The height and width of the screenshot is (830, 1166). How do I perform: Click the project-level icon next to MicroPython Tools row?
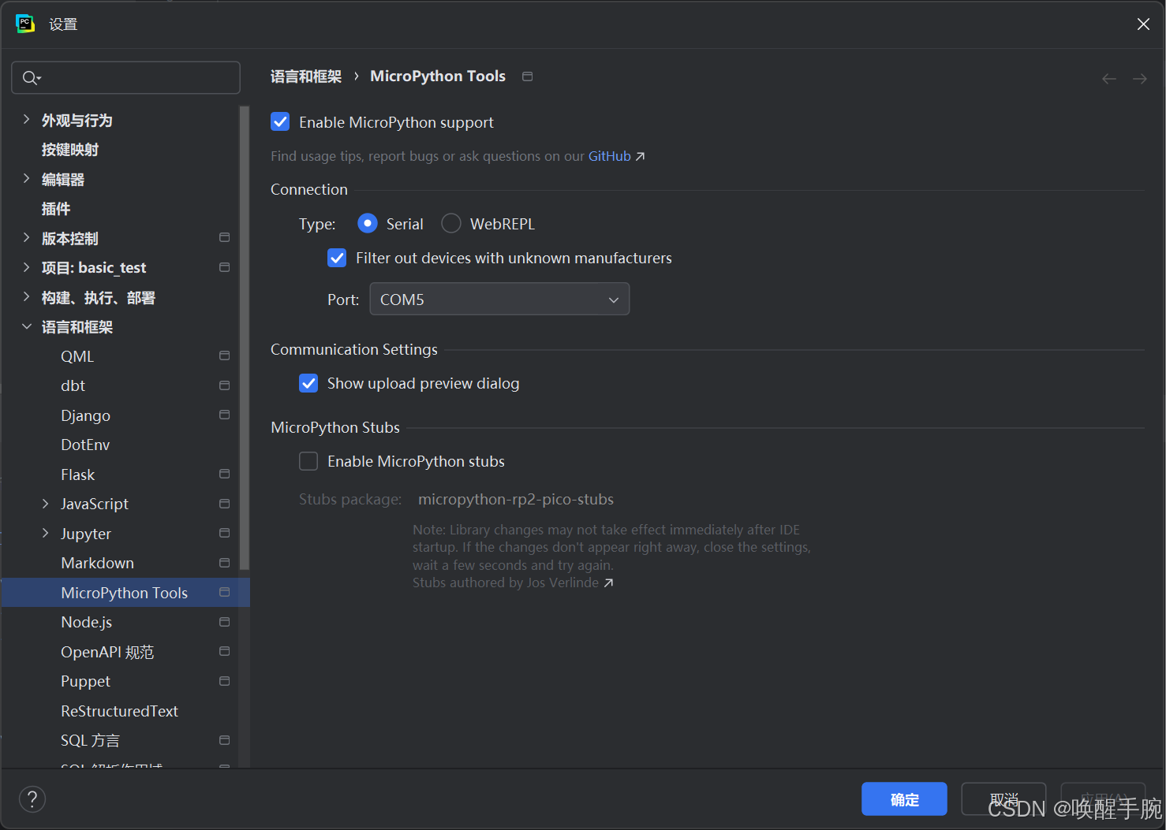coord(224,592)
